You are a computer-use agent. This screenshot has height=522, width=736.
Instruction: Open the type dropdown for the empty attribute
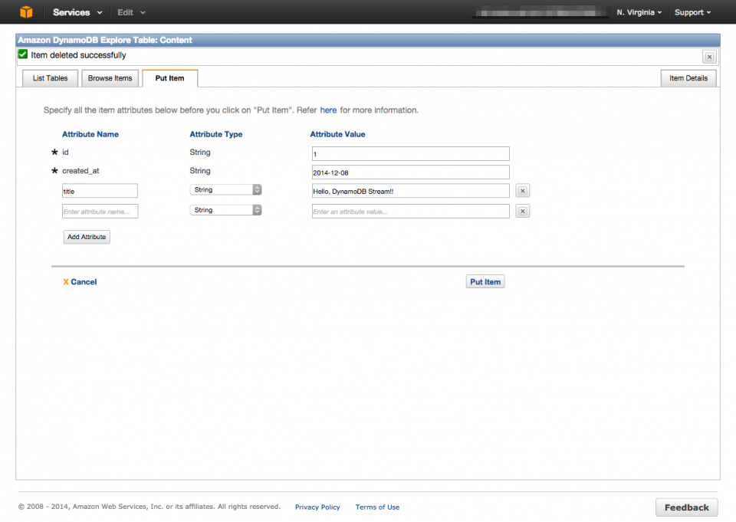point(225,210)
